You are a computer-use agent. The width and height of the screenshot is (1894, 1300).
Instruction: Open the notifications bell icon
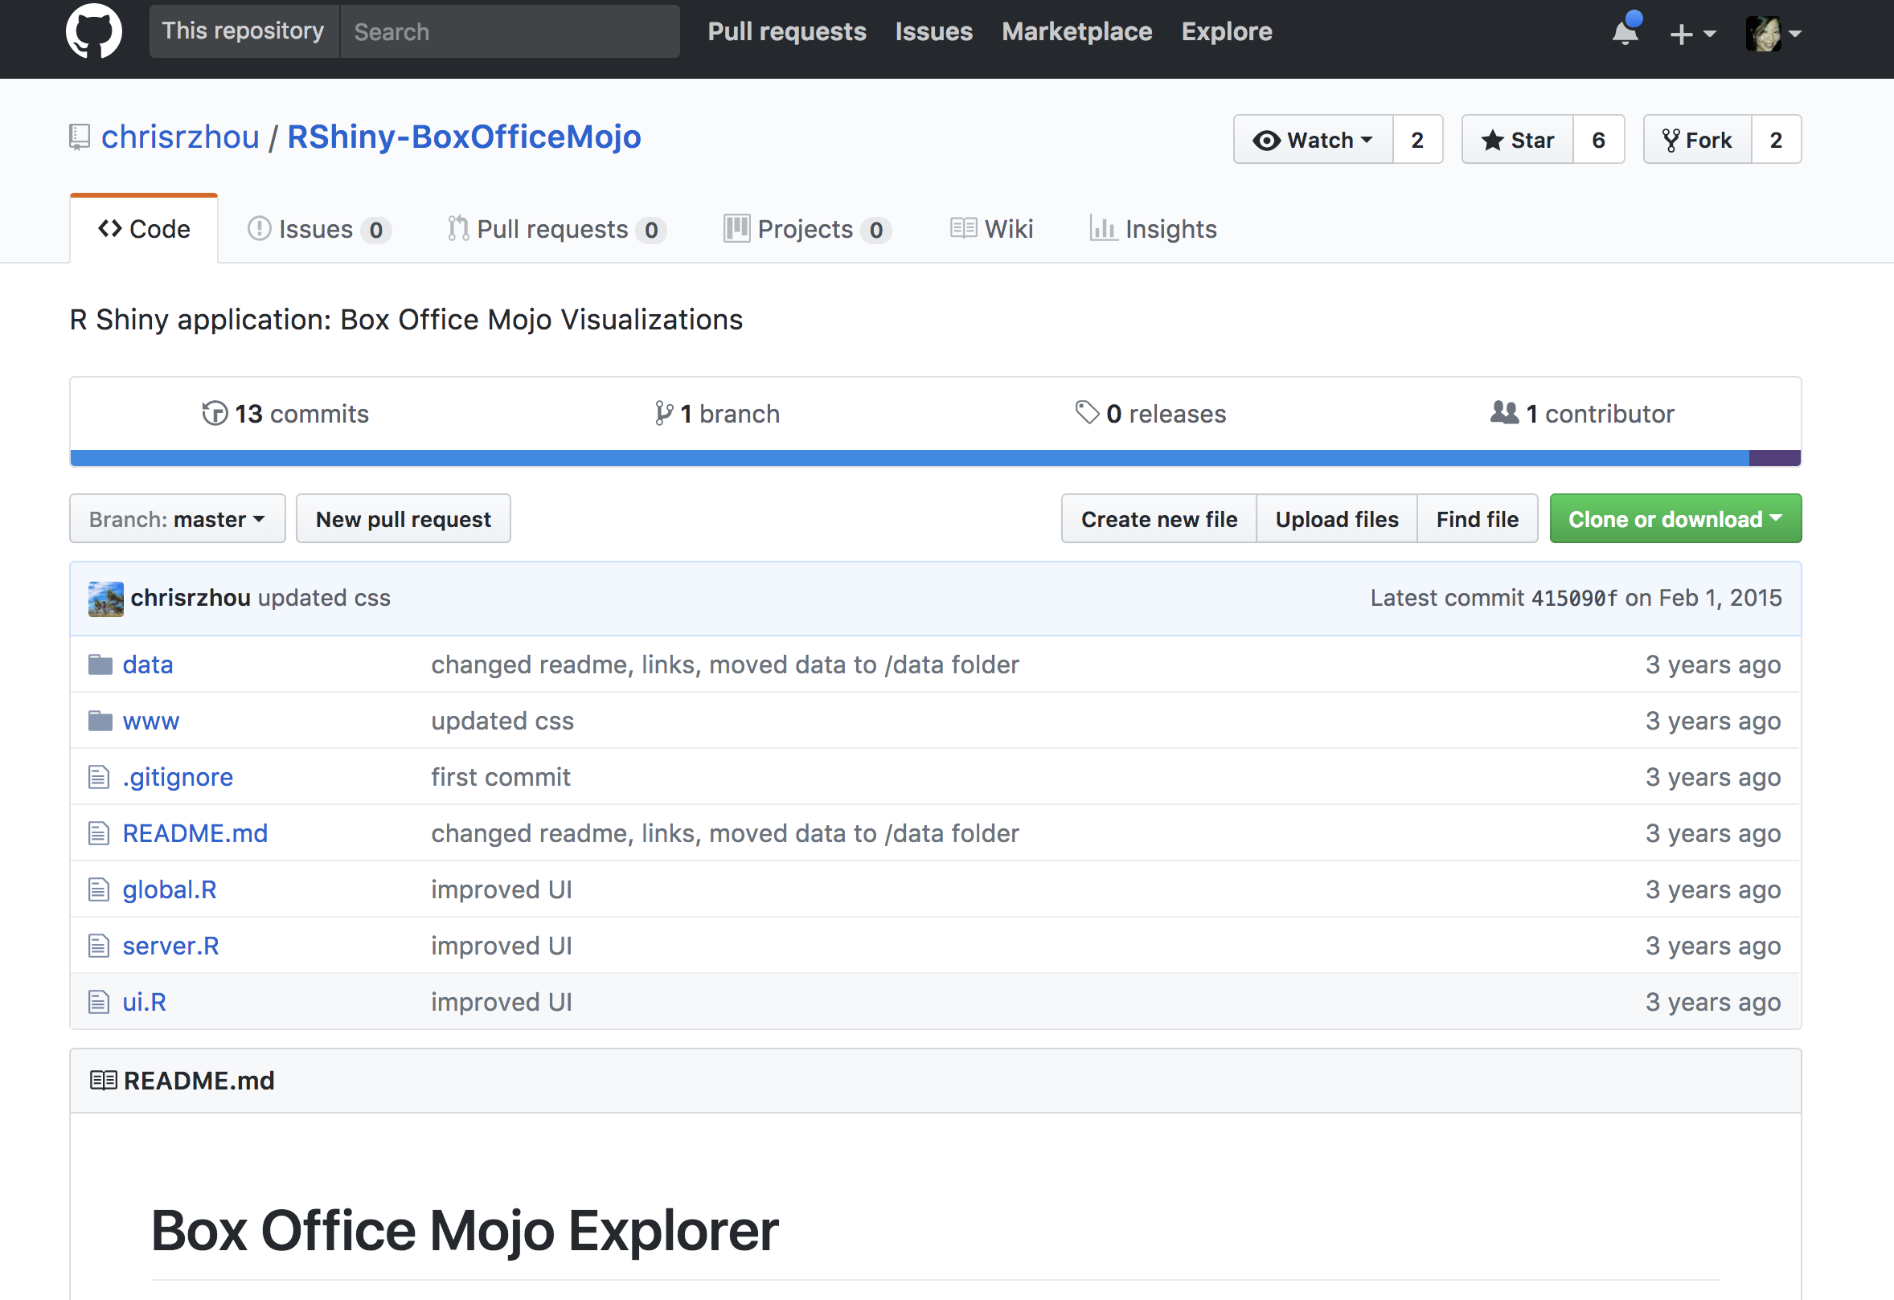point(1624,33)
